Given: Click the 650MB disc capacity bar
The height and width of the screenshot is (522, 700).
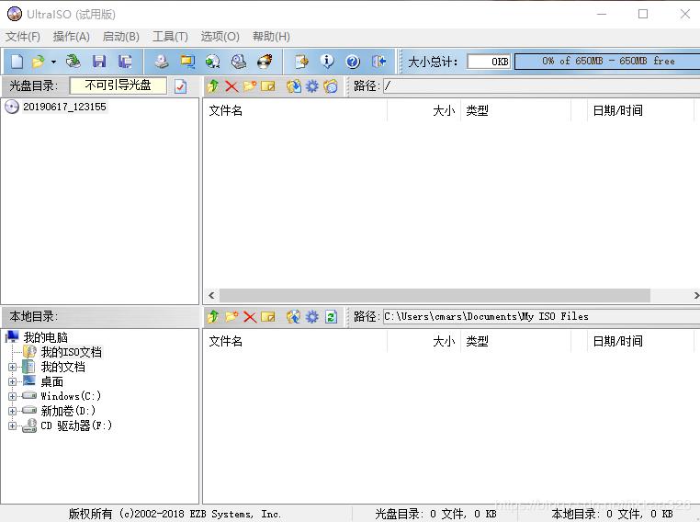Looking at the screenshot, I should click(x=606, y=62).
